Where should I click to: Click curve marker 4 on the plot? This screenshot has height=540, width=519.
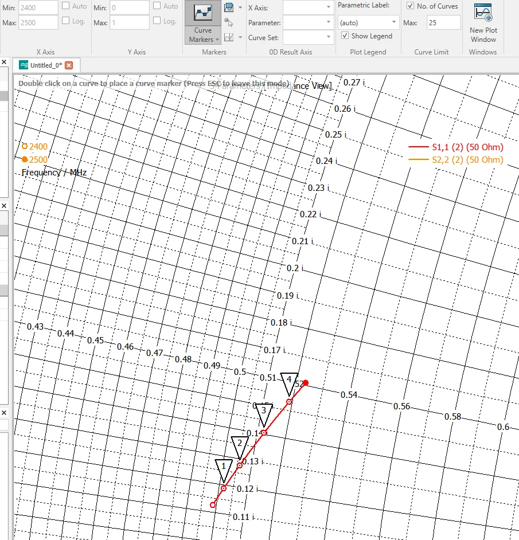coord(289,384)
